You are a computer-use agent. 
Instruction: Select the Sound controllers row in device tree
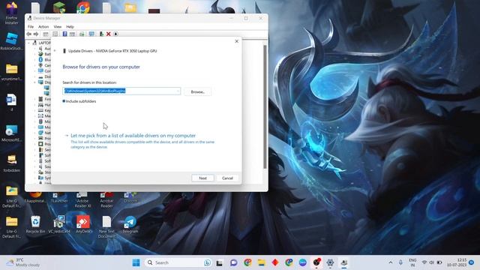point(45,166)
